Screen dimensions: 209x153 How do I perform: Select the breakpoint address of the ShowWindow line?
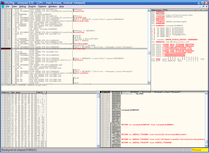[6, 48]
